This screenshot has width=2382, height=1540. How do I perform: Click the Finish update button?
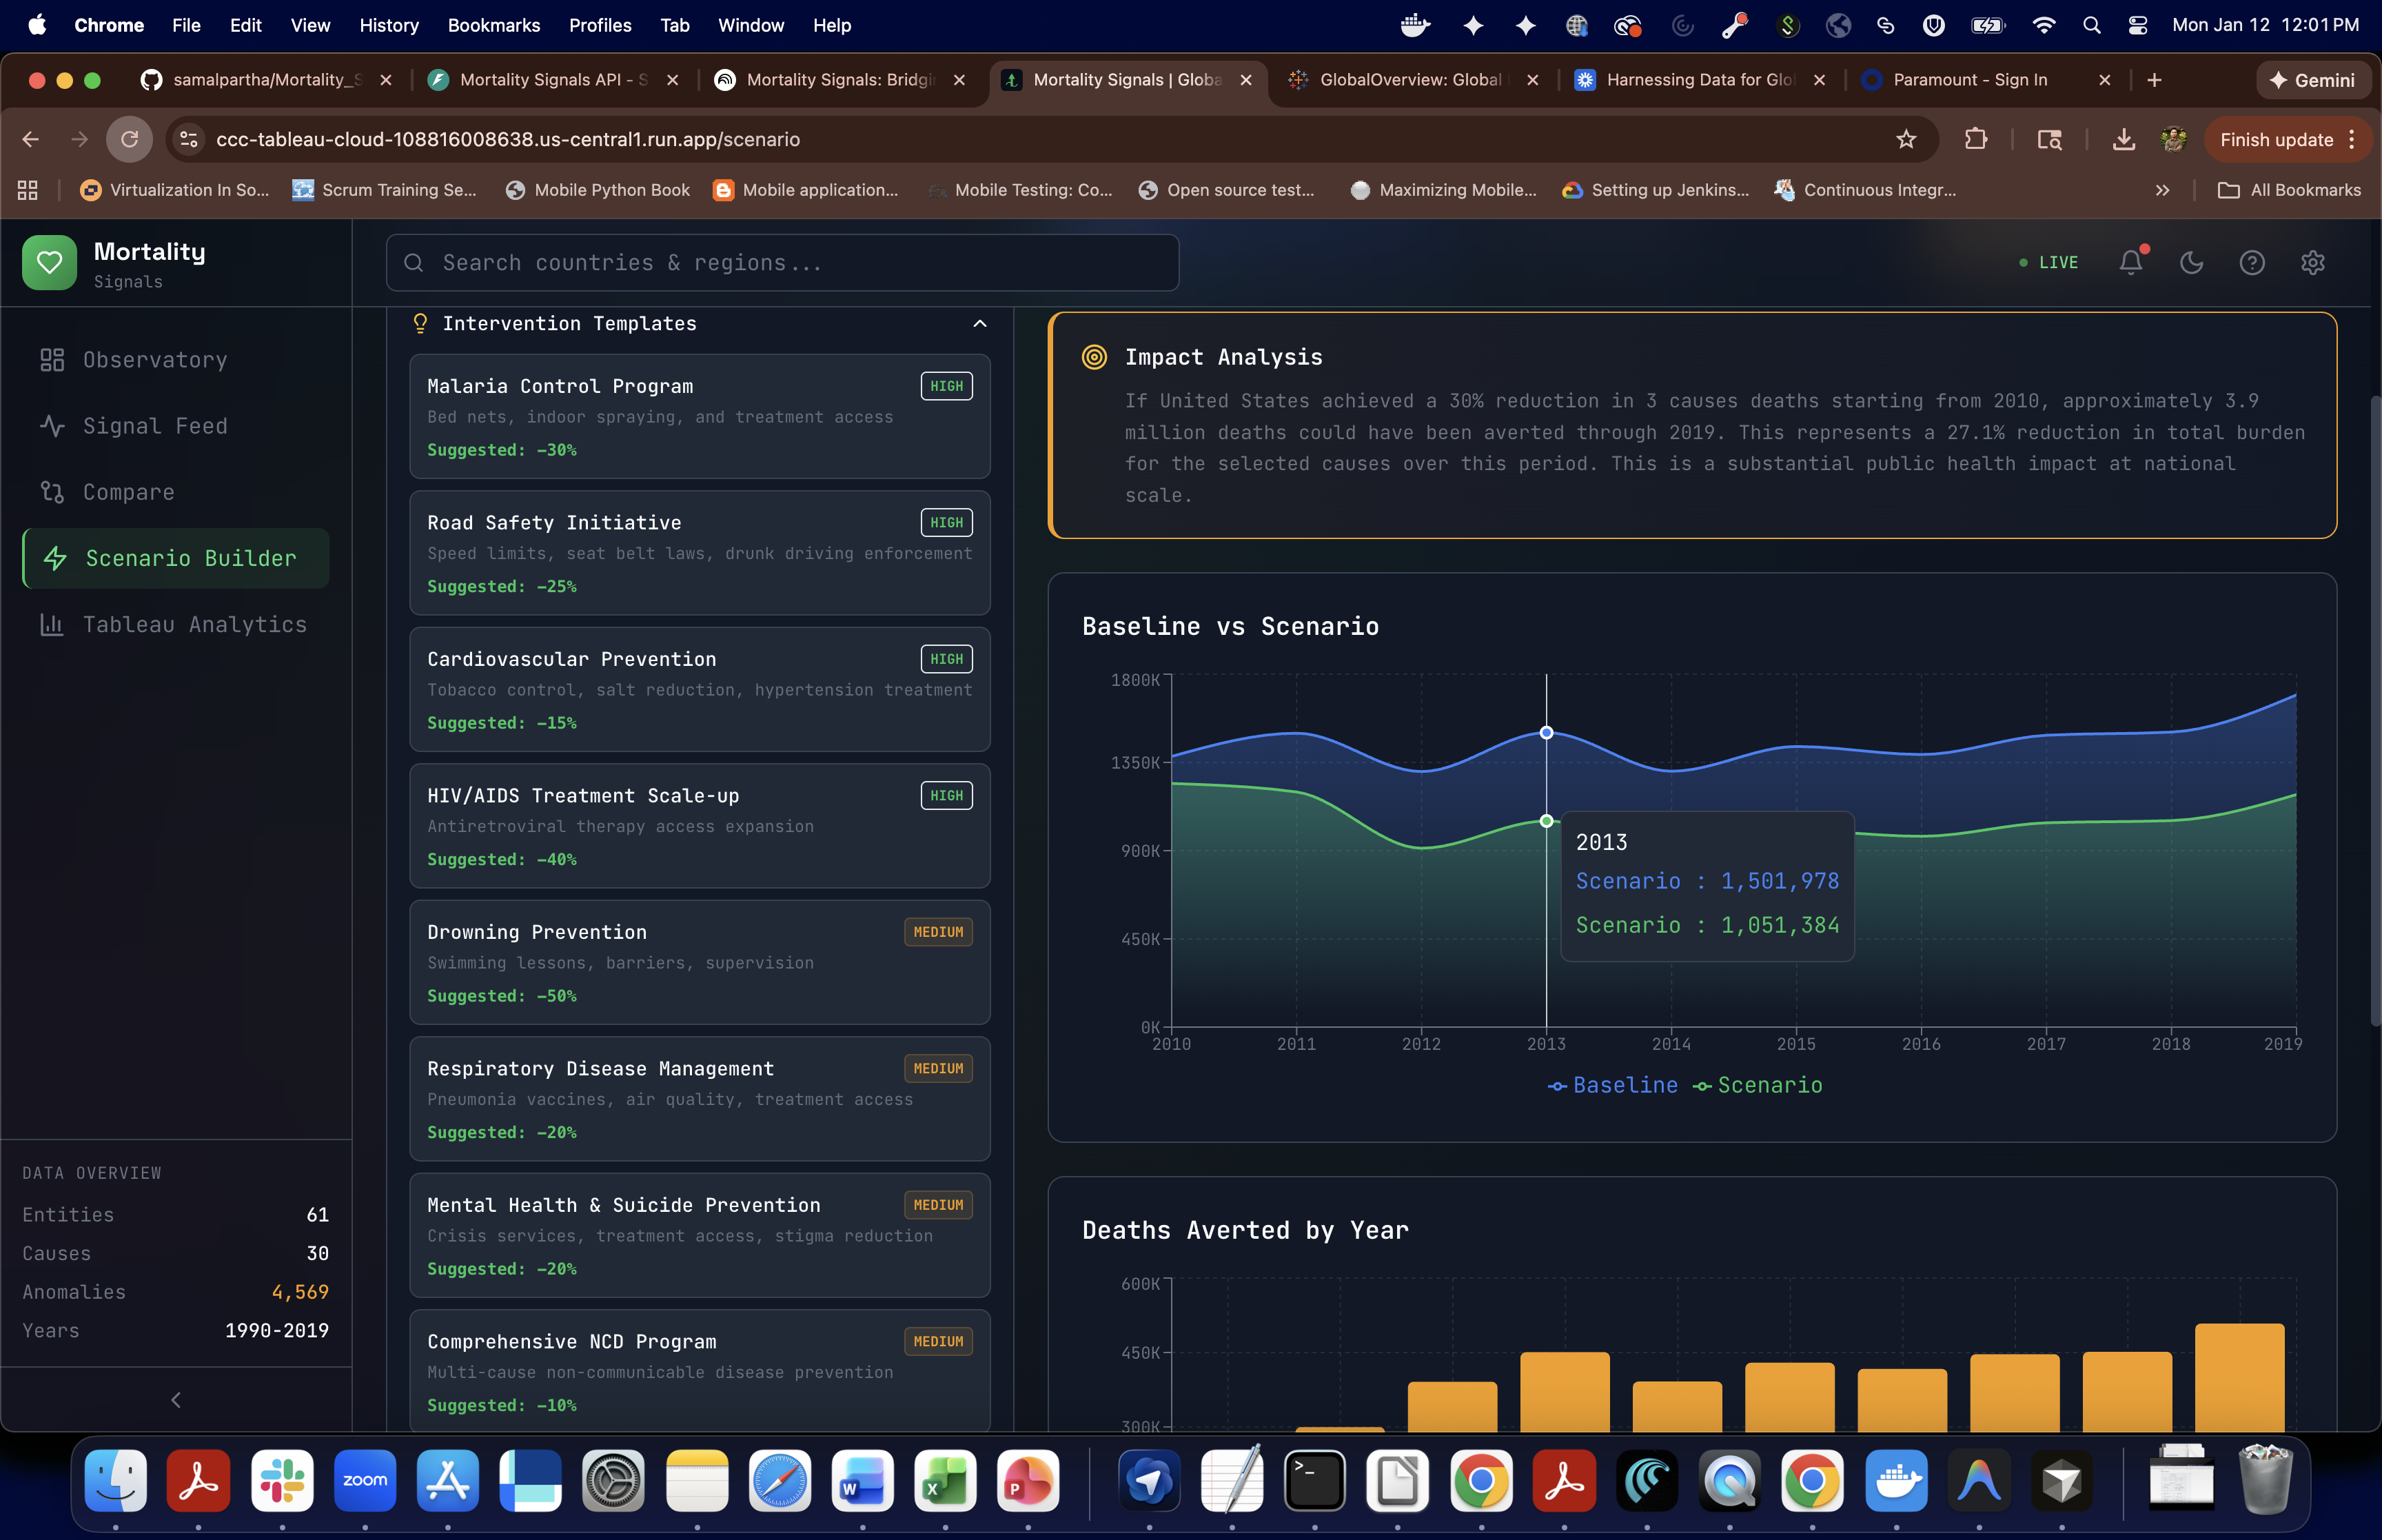click(2276, 139)
